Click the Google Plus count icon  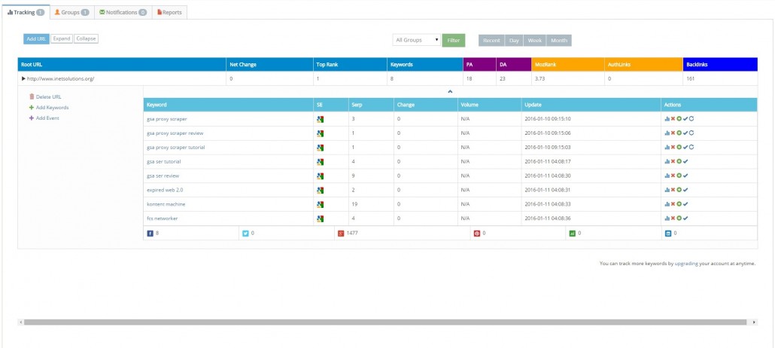[341, 234]
